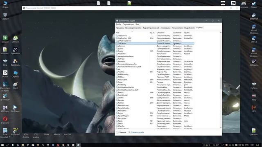
Task: Click the Opera icon in the taskbar
Action: [58, 145]
